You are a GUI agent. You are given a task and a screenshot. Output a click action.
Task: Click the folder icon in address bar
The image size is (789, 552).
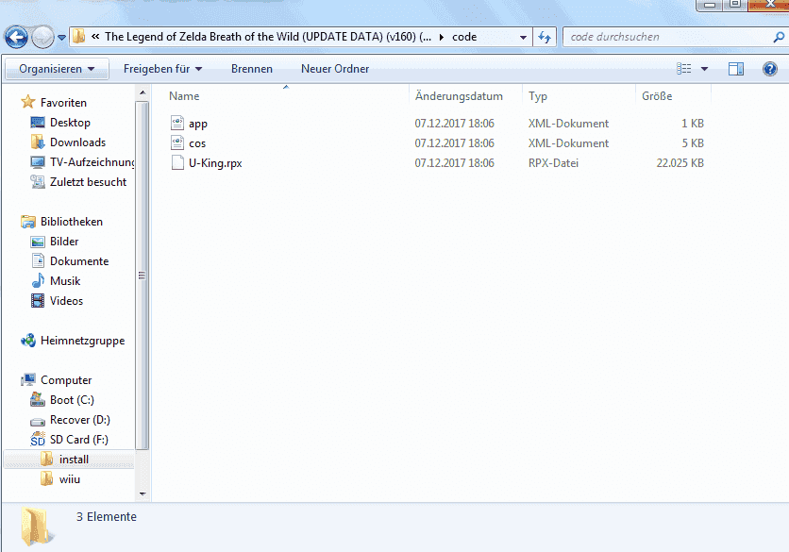[78, 36]
